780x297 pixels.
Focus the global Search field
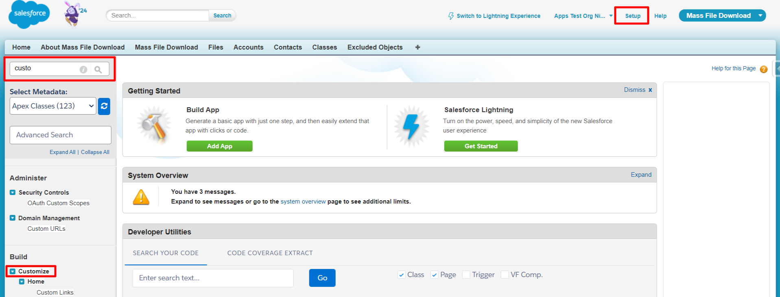158,15
